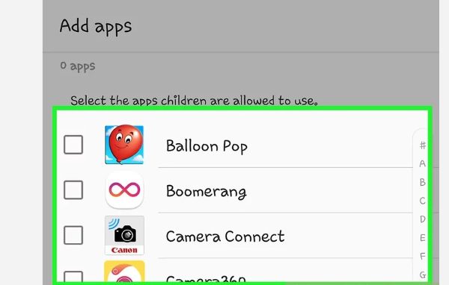Tap the Camera360 app icon
Viewport: 449px width, 285px height.
click(x=124, y=272)
